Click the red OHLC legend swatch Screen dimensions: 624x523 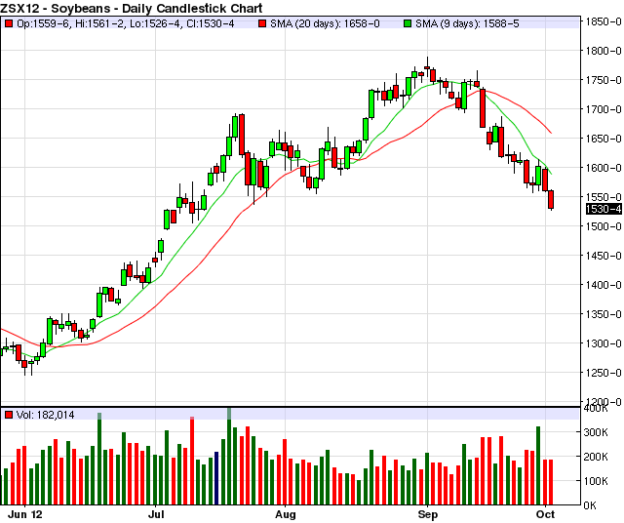coord(9,23)
